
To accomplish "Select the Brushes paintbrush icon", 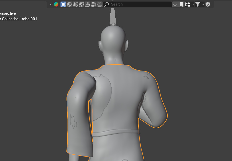I will [88, 5].
